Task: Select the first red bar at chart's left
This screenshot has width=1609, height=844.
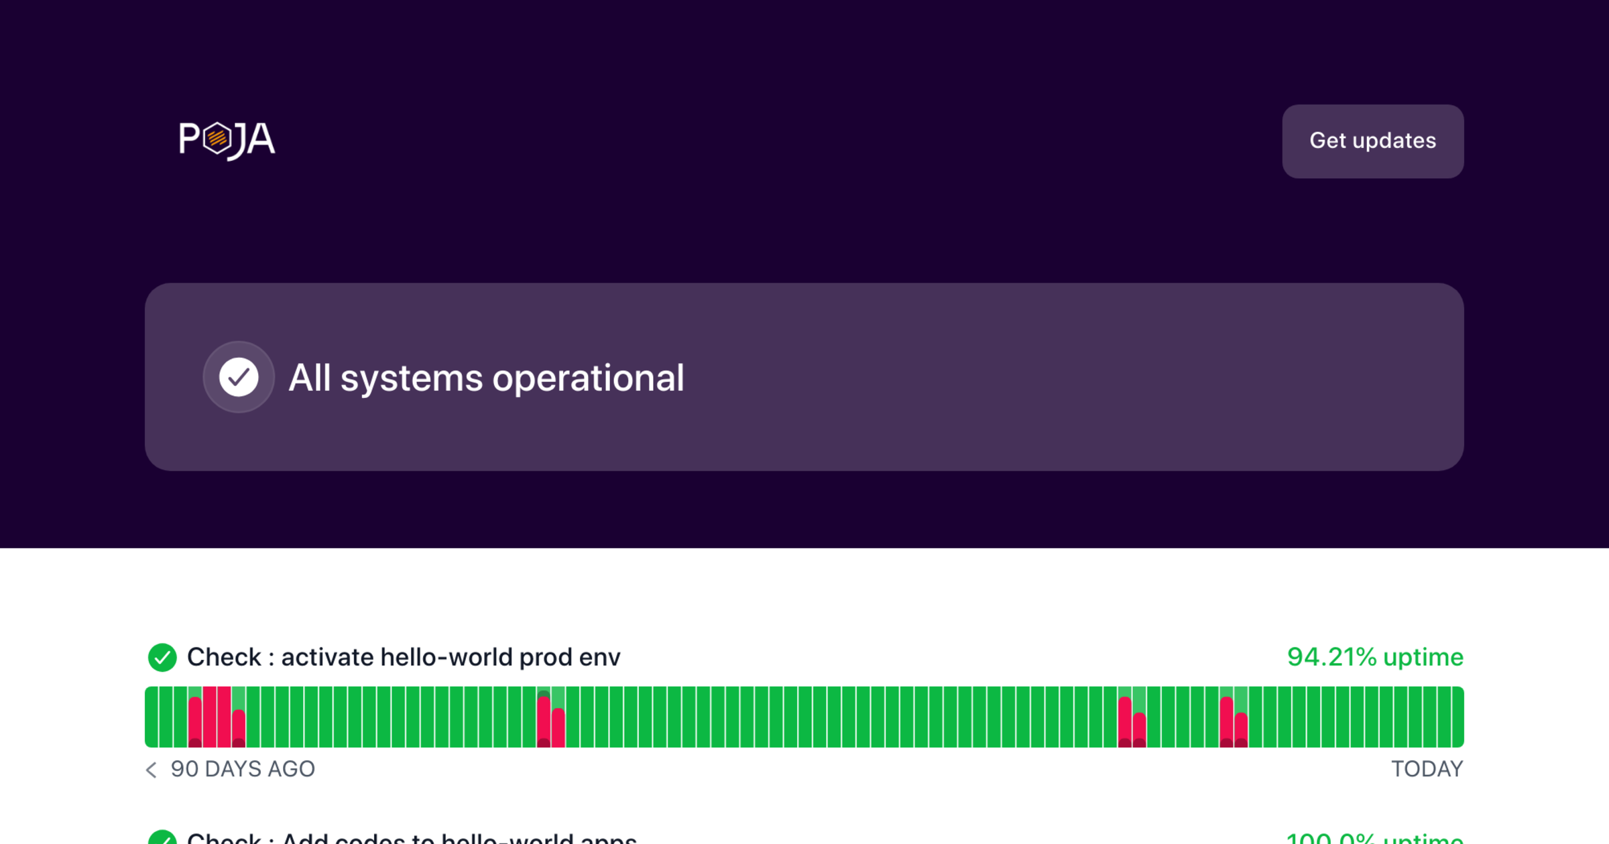Action: click(195, 722)
